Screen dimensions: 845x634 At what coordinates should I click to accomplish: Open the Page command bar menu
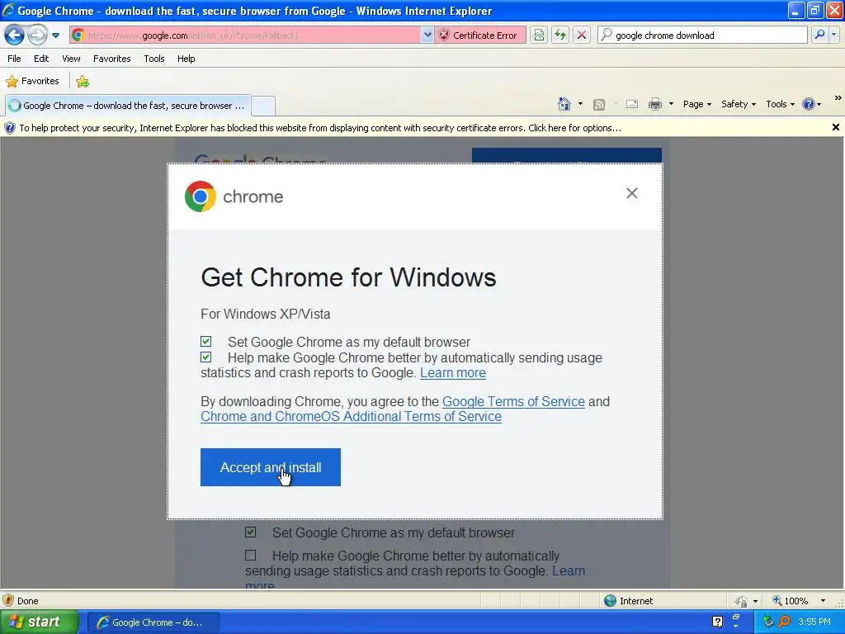point(696,104)
